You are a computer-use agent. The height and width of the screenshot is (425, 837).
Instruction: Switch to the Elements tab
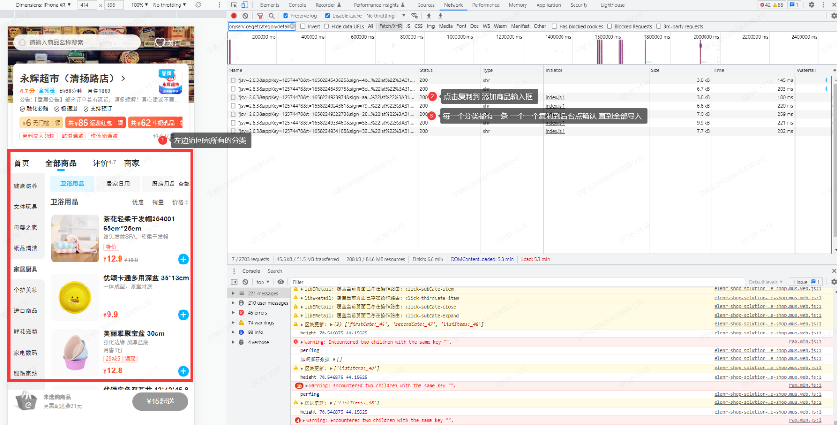[x=270, y=5]
